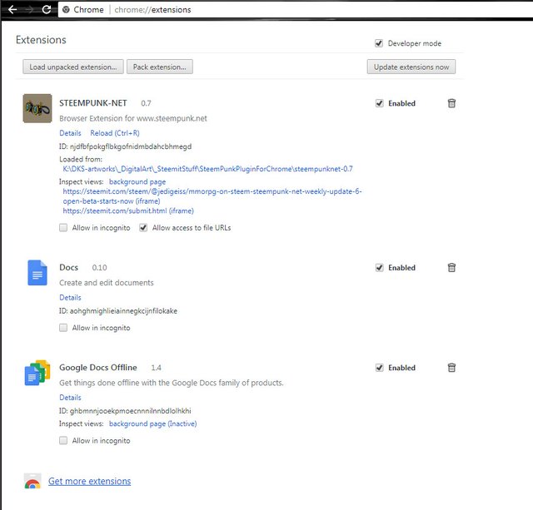Remove Google Docs Offline with trash icon
This screenshot has height=510, width=533.
(451, 368)
